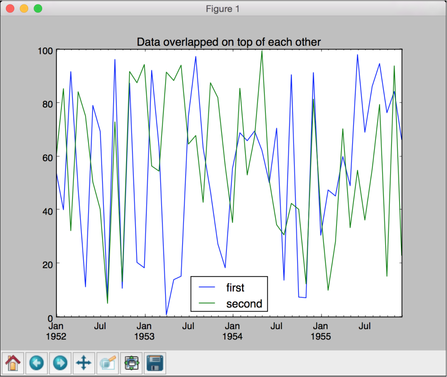Image resolution: width=447 pixels, height=377 pixels.
Task: Select the Zoom to rectangle tool
Action: click(107, 363)
